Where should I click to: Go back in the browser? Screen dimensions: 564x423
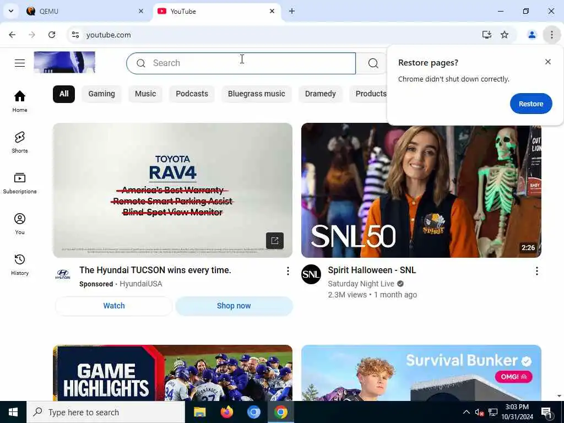pos(12,35)
